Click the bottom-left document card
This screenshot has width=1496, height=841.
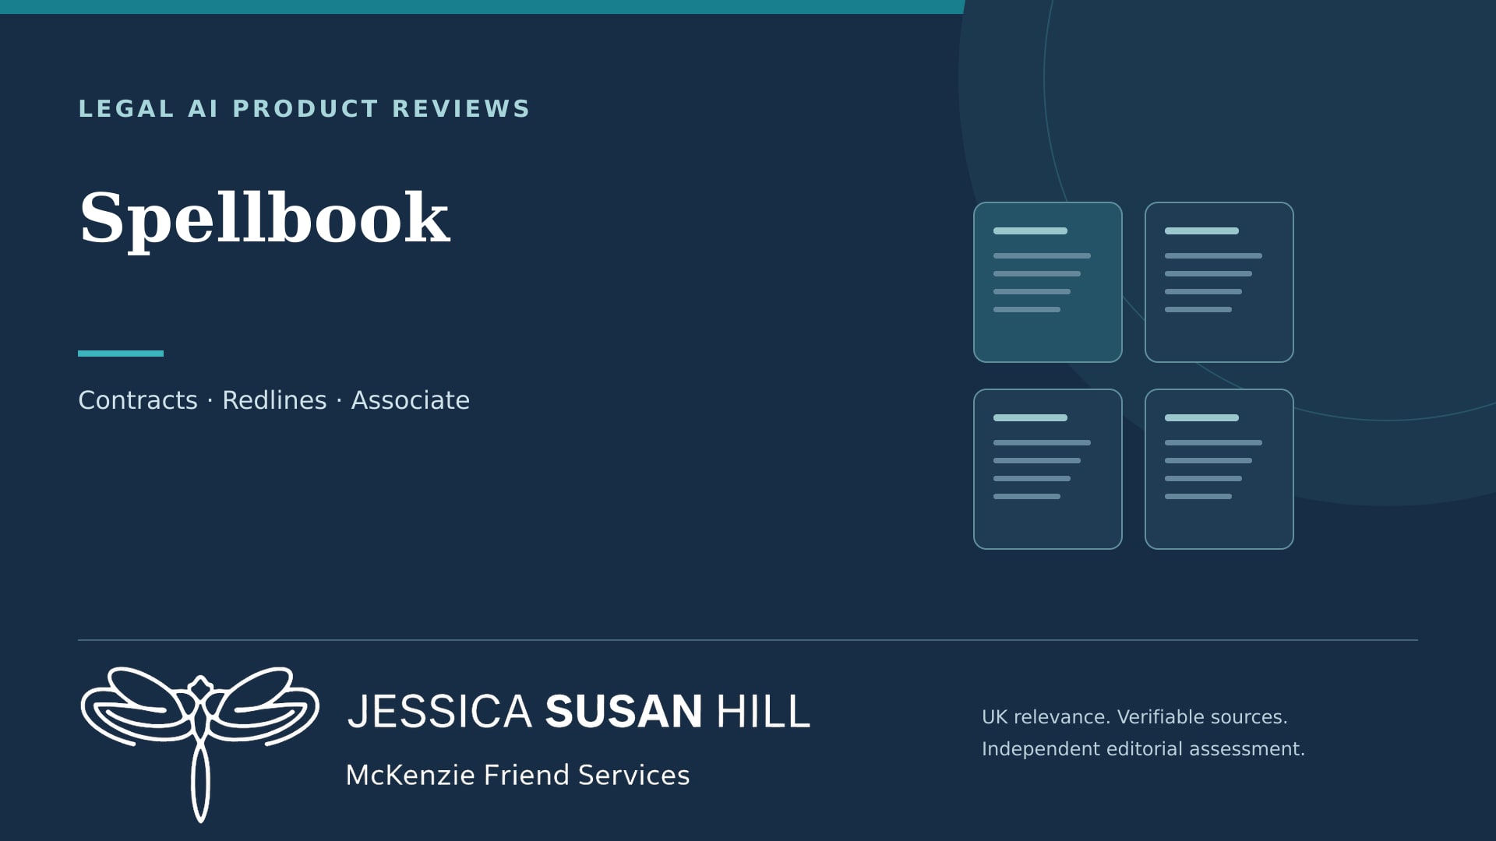[x=1048, y=469]
